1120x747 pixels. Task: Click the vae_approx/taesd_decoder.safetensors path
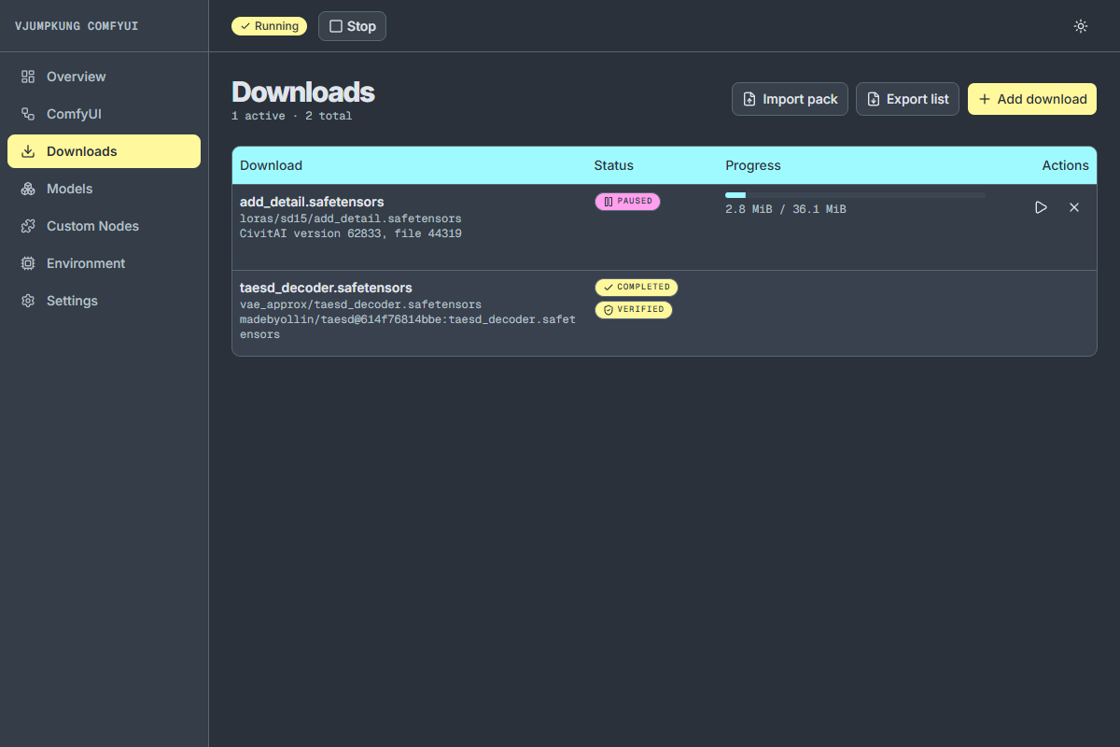[361, 304]
